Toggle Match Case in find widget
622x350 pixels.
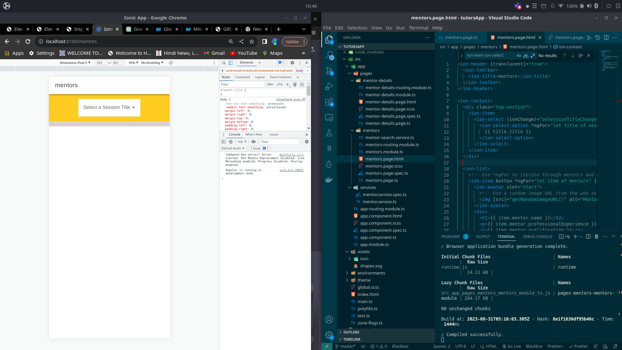pos(519,56)
